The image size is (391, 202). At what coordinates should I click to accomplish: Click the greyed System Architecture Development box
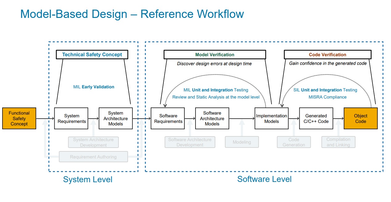coord(93,142)
